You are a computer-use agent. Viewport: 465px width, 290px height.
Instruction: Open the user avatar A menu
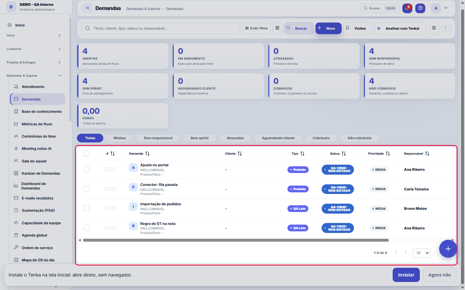point(436,8)
